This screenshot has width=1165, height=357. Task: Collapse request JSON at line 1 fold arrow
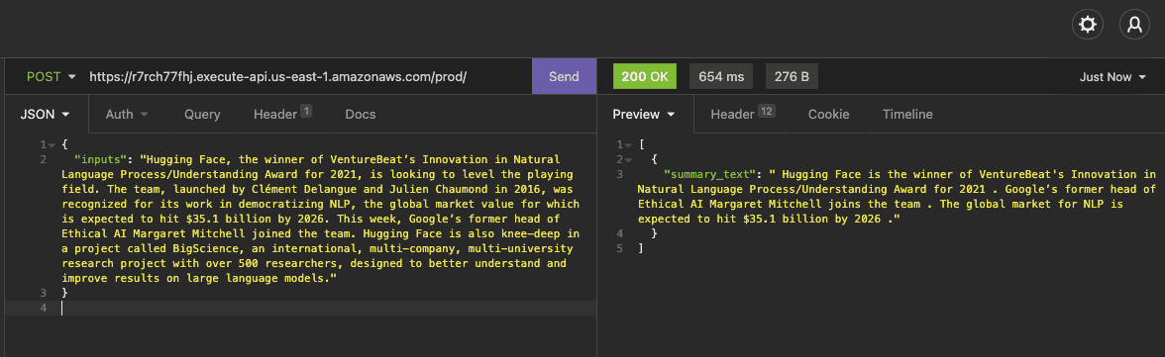pos(52,144)
